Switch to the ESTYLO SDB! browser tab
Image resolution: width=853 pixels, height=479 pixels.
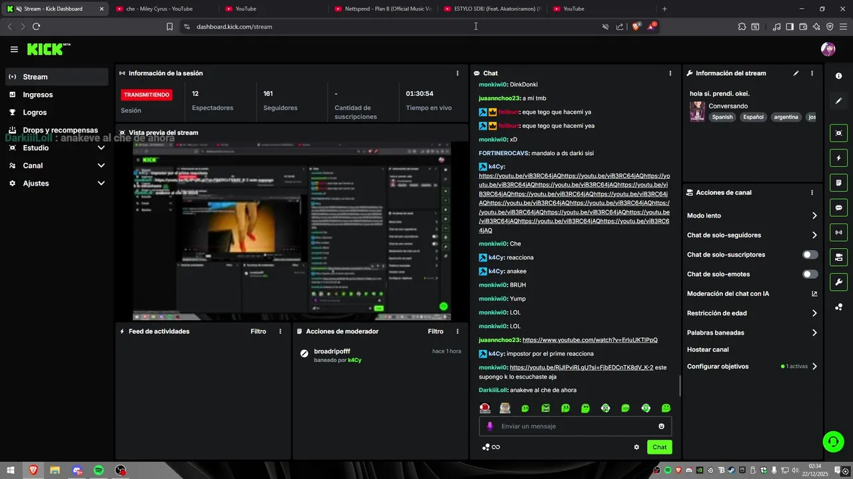pyautogui.click(x=493, y=9)
